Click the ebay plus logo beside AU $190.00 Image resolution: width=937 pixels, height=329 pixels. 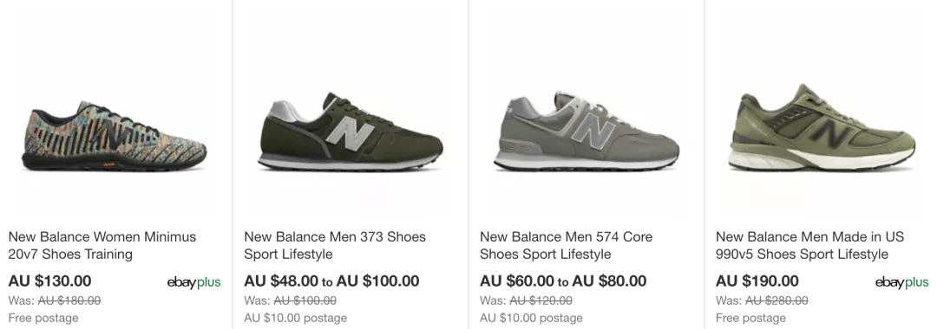click(901, 282)
